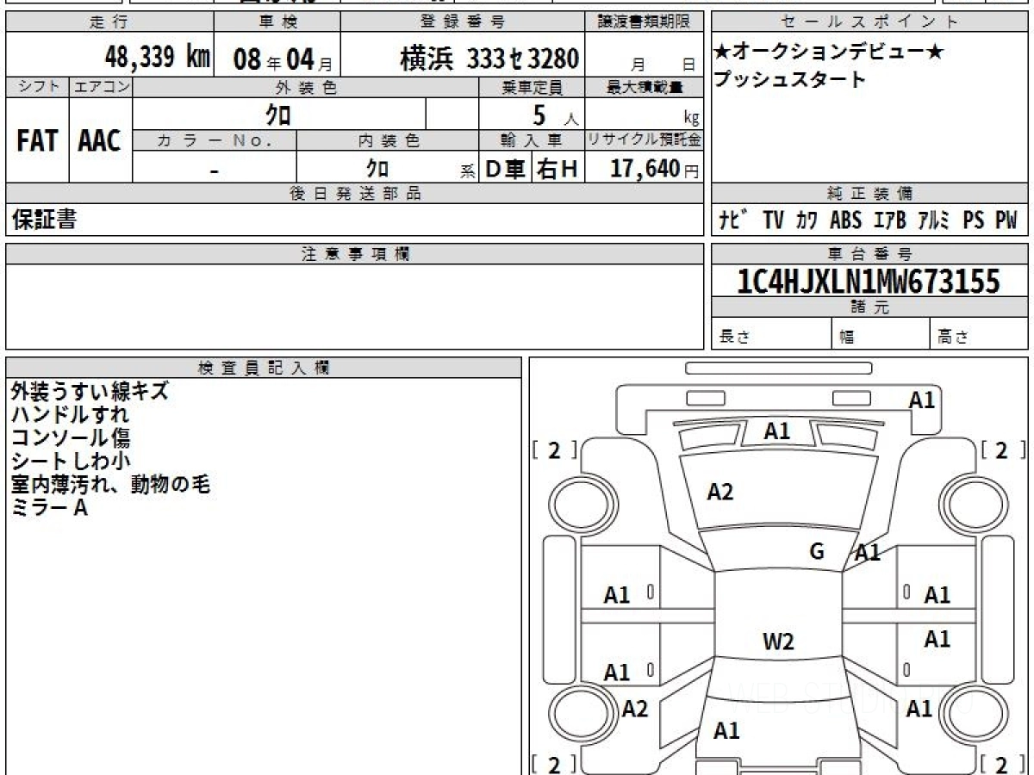Select クロ under the 外装色 header

278,114
